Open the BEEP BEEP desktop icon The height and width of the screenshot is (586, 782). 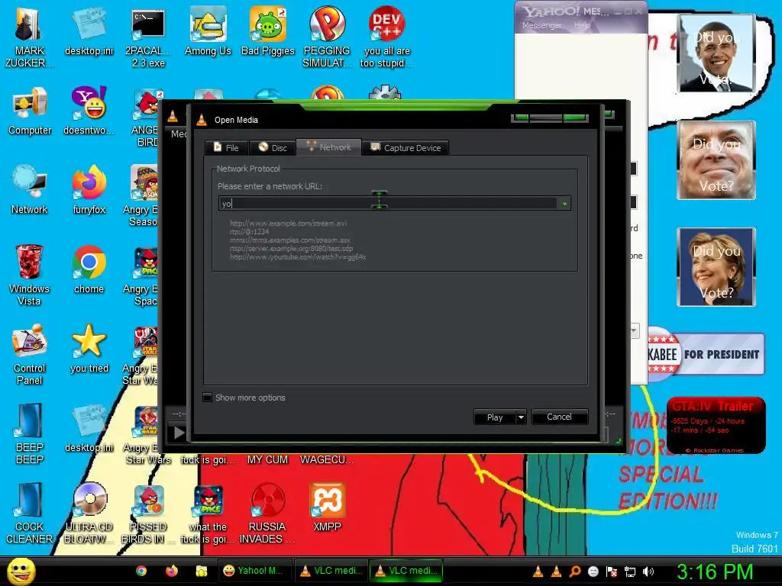click(30, 433)
